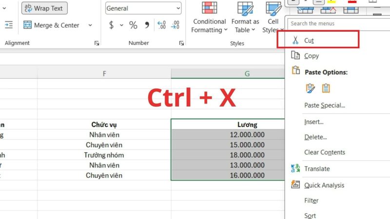Select Chuyên viên cell beside 16.000.000
390x219 pixels.
[104, 175]
